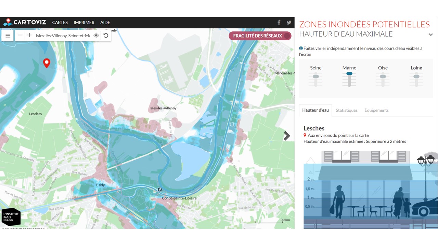
Task: Click the V marker near Condé-Sainte-Libiaire
Action: coord(159,189)
